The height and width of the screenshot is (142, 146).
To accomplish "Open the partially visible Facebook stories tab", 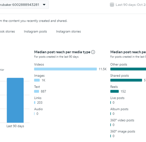I will coord(7,31).
